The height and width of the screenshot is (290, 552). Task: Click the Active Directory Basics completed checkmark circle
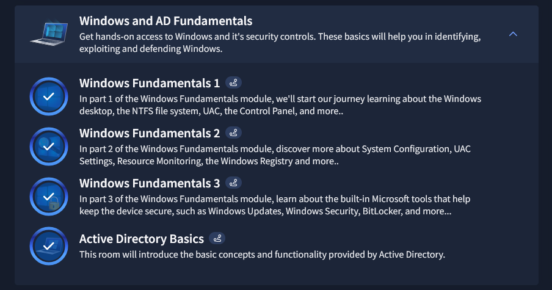[49, 246]
